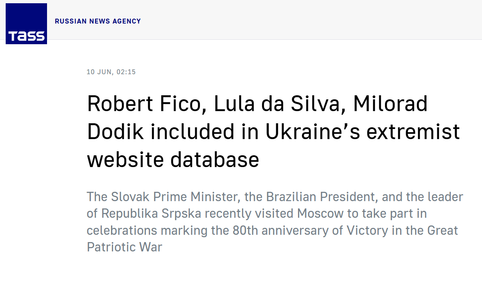Click website database in the headline

173,160
